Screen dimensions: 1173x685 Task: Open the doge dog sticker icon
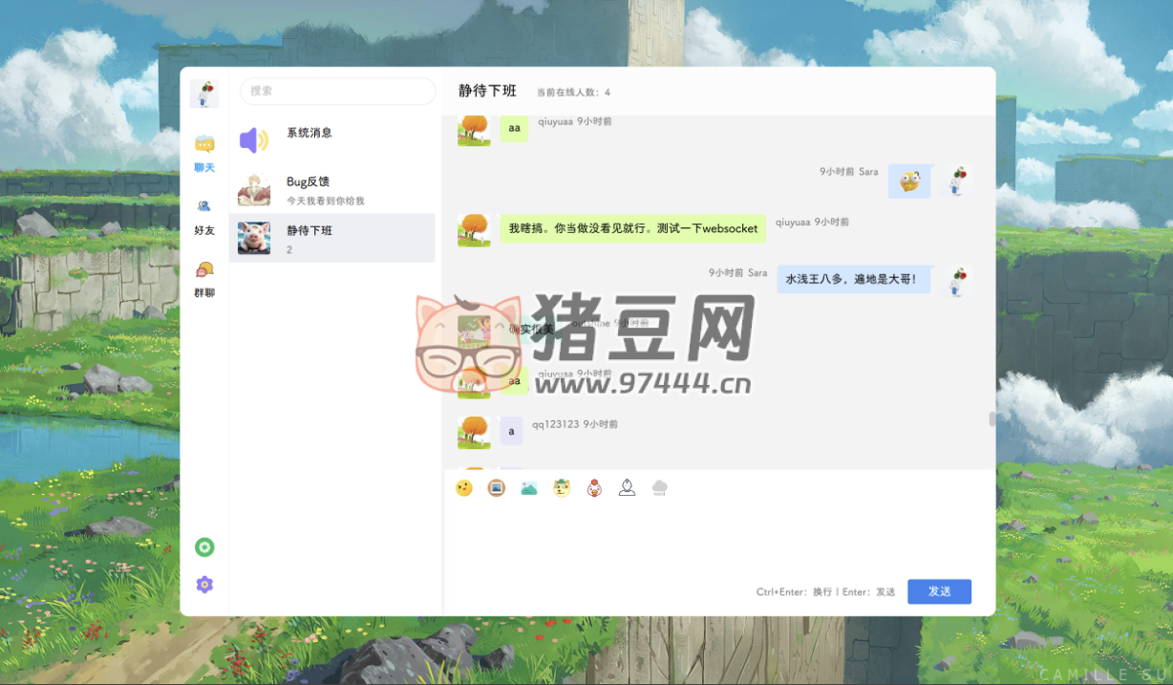tap(562, 488)
